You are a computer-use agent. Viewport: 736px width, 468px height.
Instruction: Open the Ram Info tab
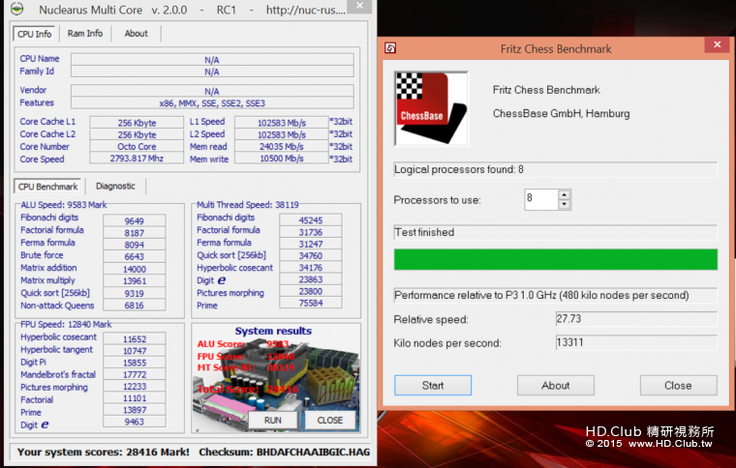(x=85, y=33)
